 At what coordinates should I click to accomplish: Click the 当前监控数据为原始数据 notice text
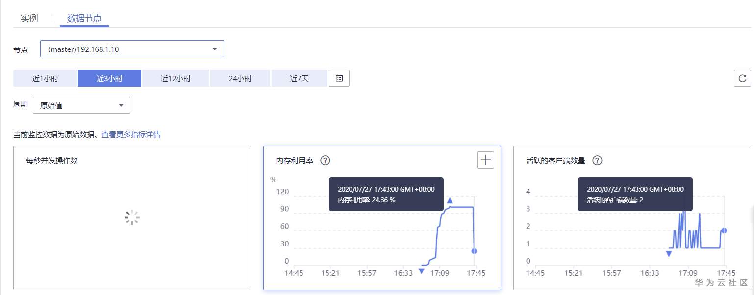pyautogui.click(x=56, y=134)
